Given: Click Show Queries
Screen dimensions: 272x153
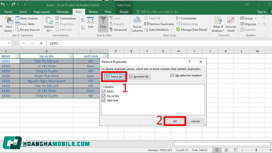Looking at the screenshot, I should tap(27, 18).
